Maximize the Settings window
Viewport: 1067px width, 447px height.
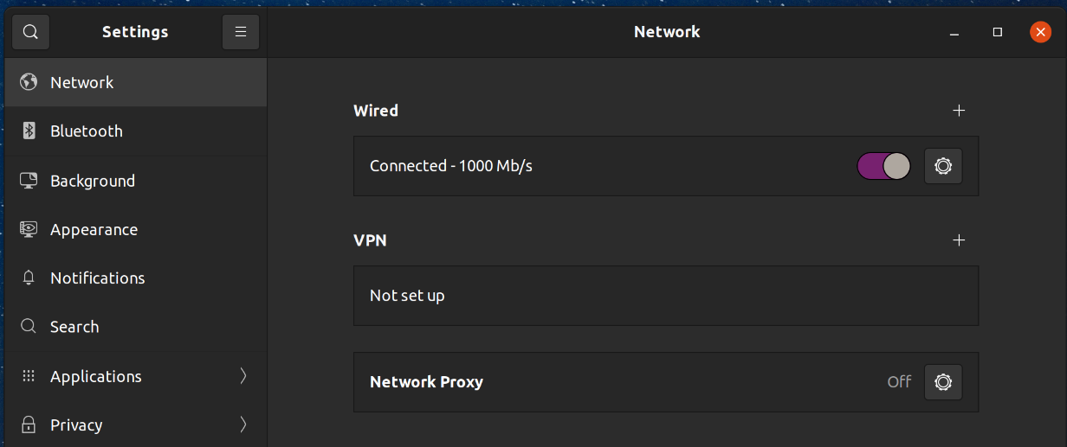pos(998,32)
